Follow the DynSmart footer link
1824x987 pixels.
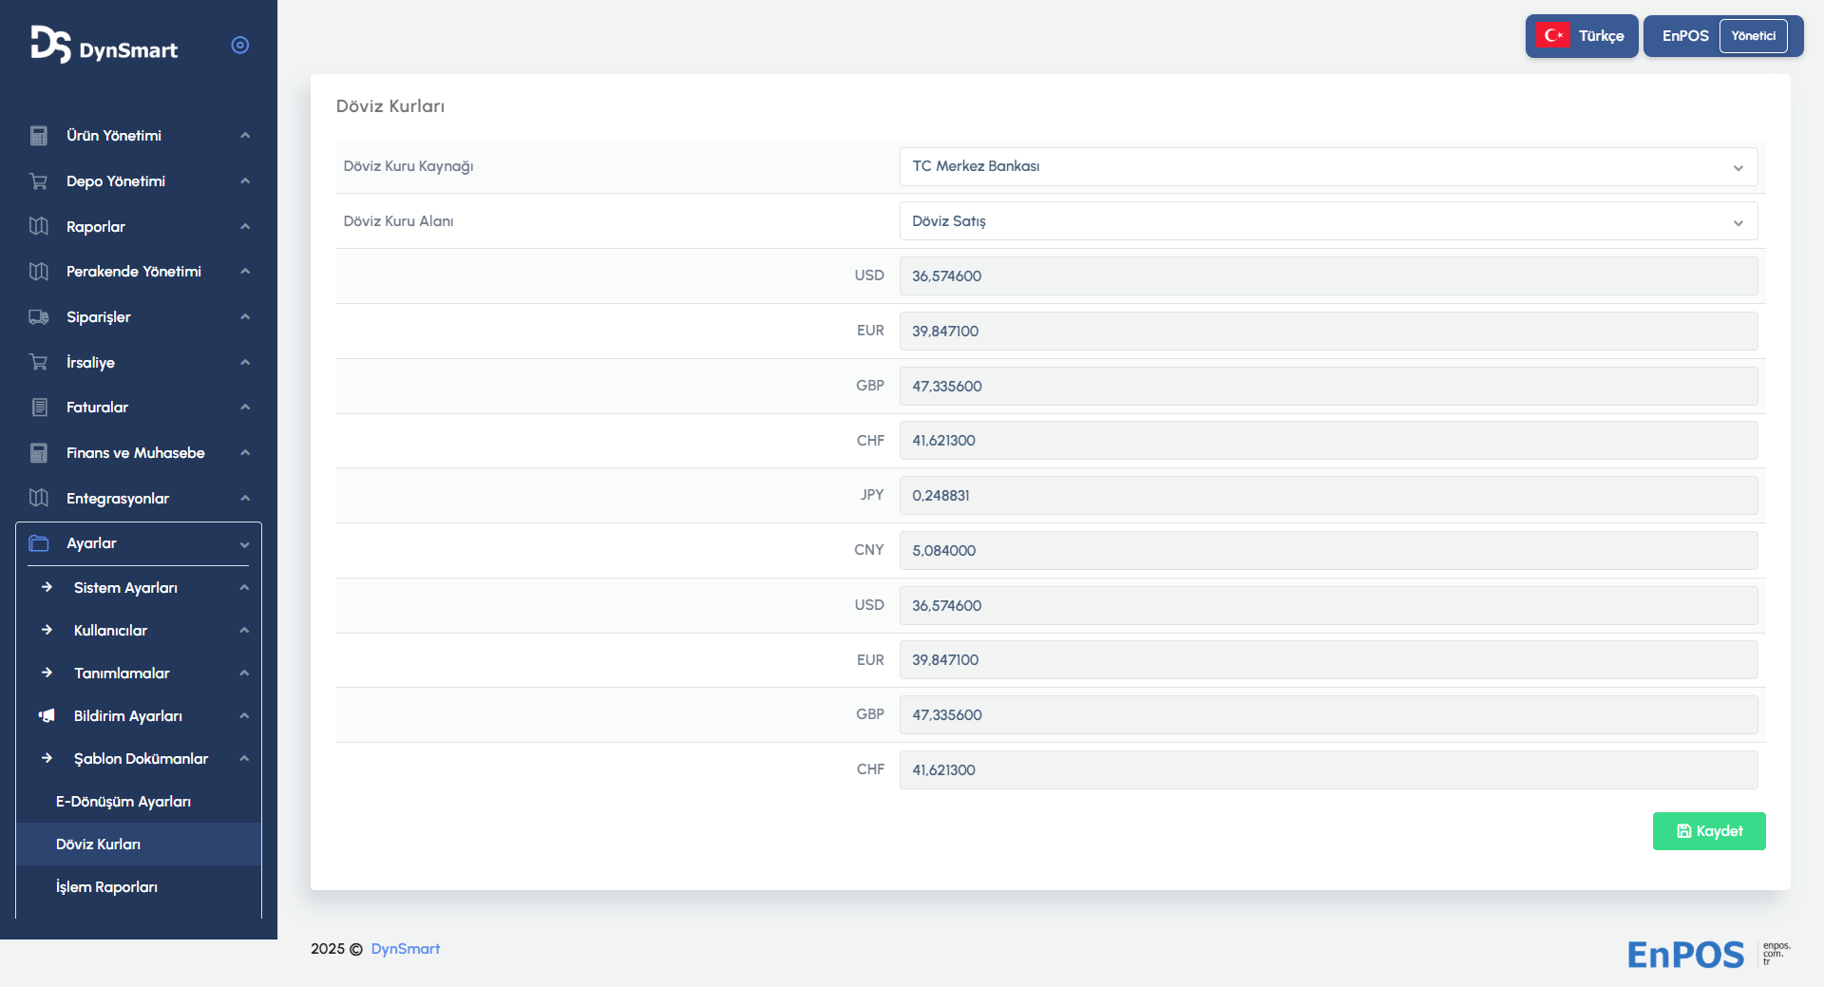pos(405,949)
